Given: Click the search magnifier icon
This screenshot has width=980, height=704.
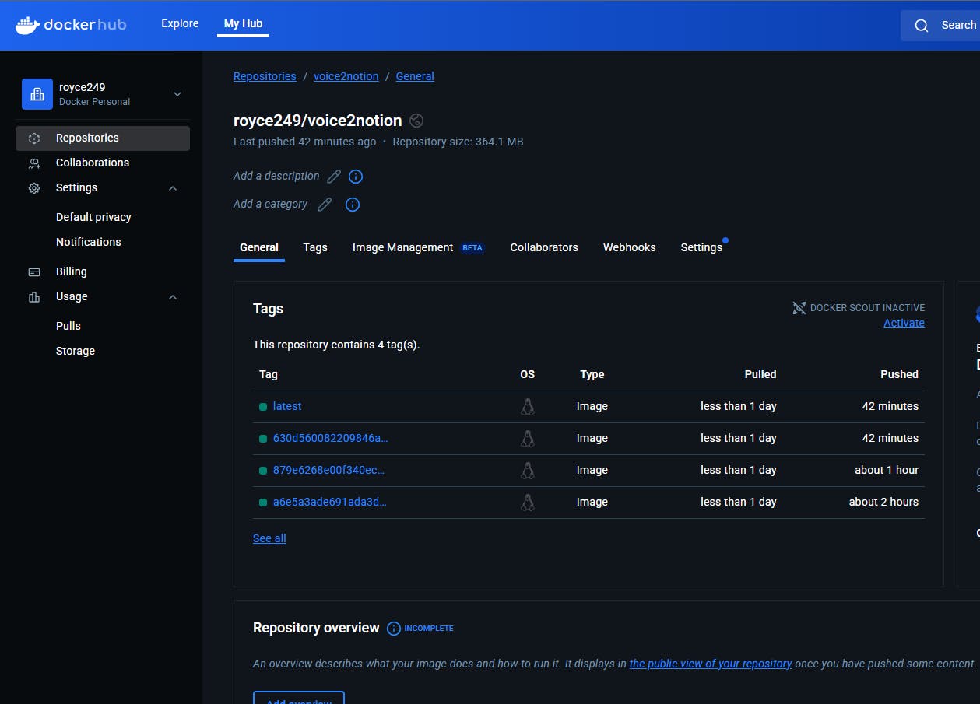Looking at the screenshot, I should click(922, 26).
